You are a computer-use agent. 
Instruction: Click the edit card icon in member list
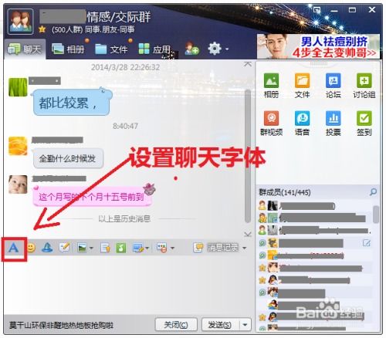[367, 243]
